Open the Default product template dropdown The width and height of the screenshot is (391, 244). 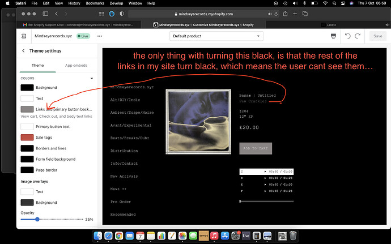pyautogui.click(x=216, y=36)
